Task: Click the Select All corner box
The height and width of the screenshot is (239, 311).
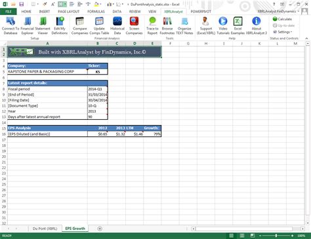Action: coord(4,43)
